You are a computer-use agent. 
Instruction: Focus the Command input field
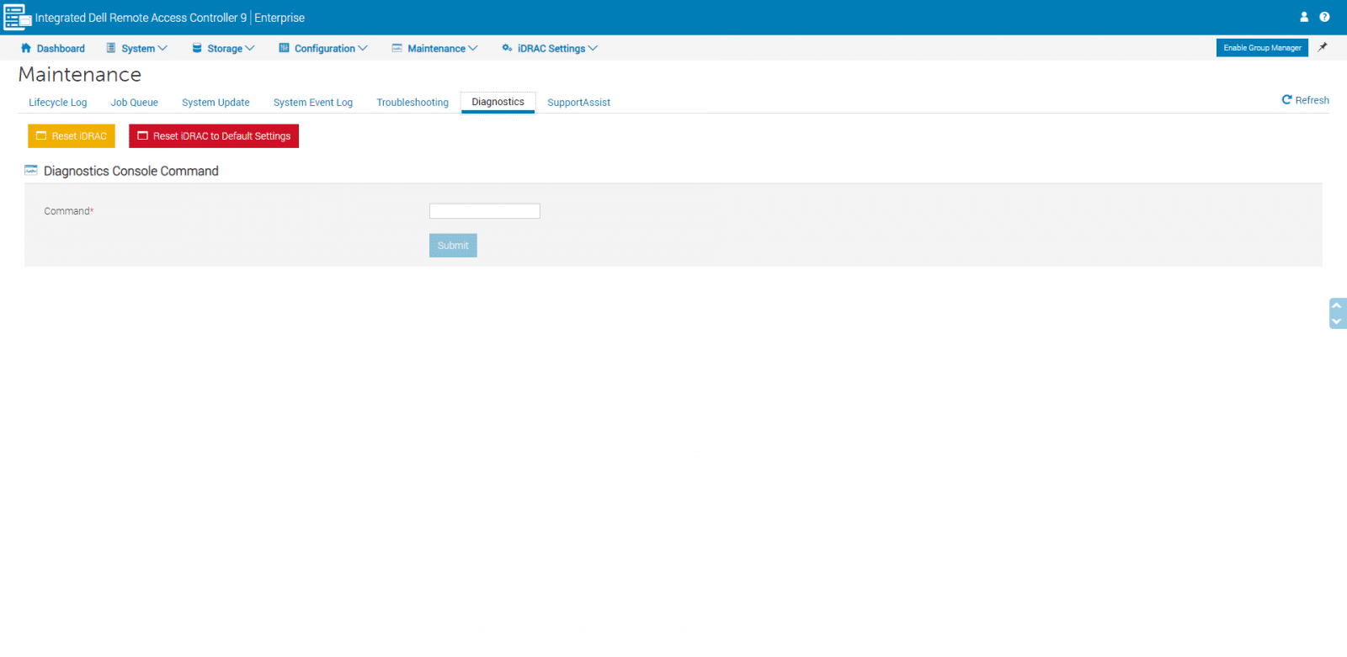coord(485,211)
